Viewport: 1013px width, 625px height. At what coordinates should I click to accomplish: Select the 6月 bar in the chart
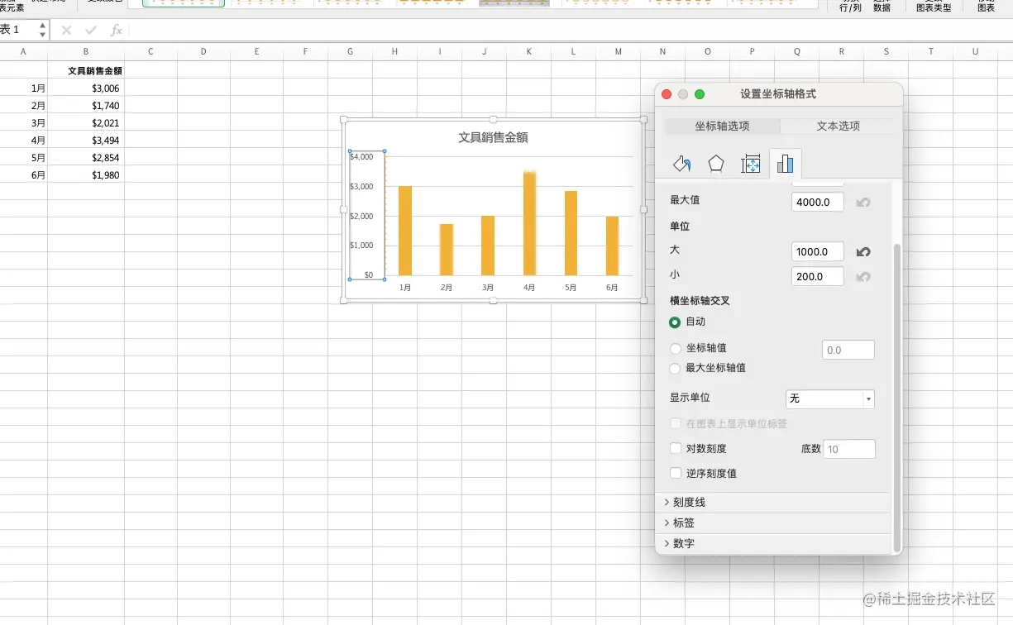coord(612,246)
